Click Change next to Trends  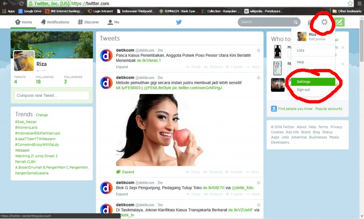(42, 115)
